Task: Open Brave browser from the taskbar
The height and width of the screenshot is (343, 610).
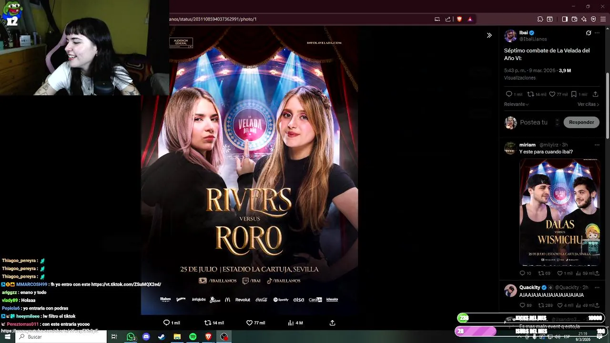Action: tap(208, 337)
